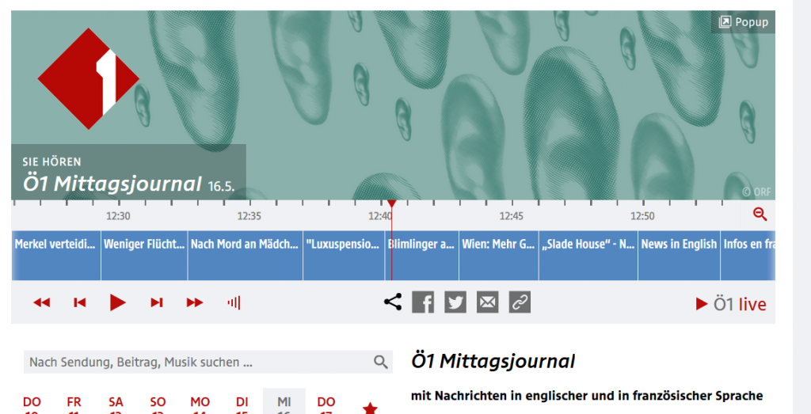The image size is (811, 414).
Task: Open the player in a Popup window
Action: tap(743, 21)
